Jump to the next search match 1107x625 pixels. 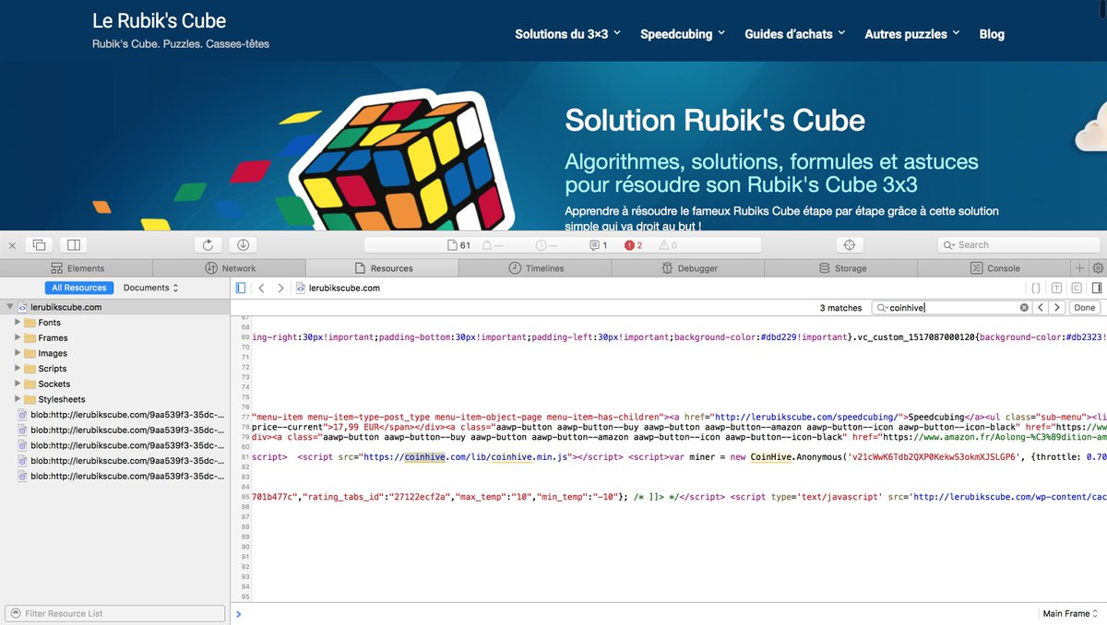1057,308
